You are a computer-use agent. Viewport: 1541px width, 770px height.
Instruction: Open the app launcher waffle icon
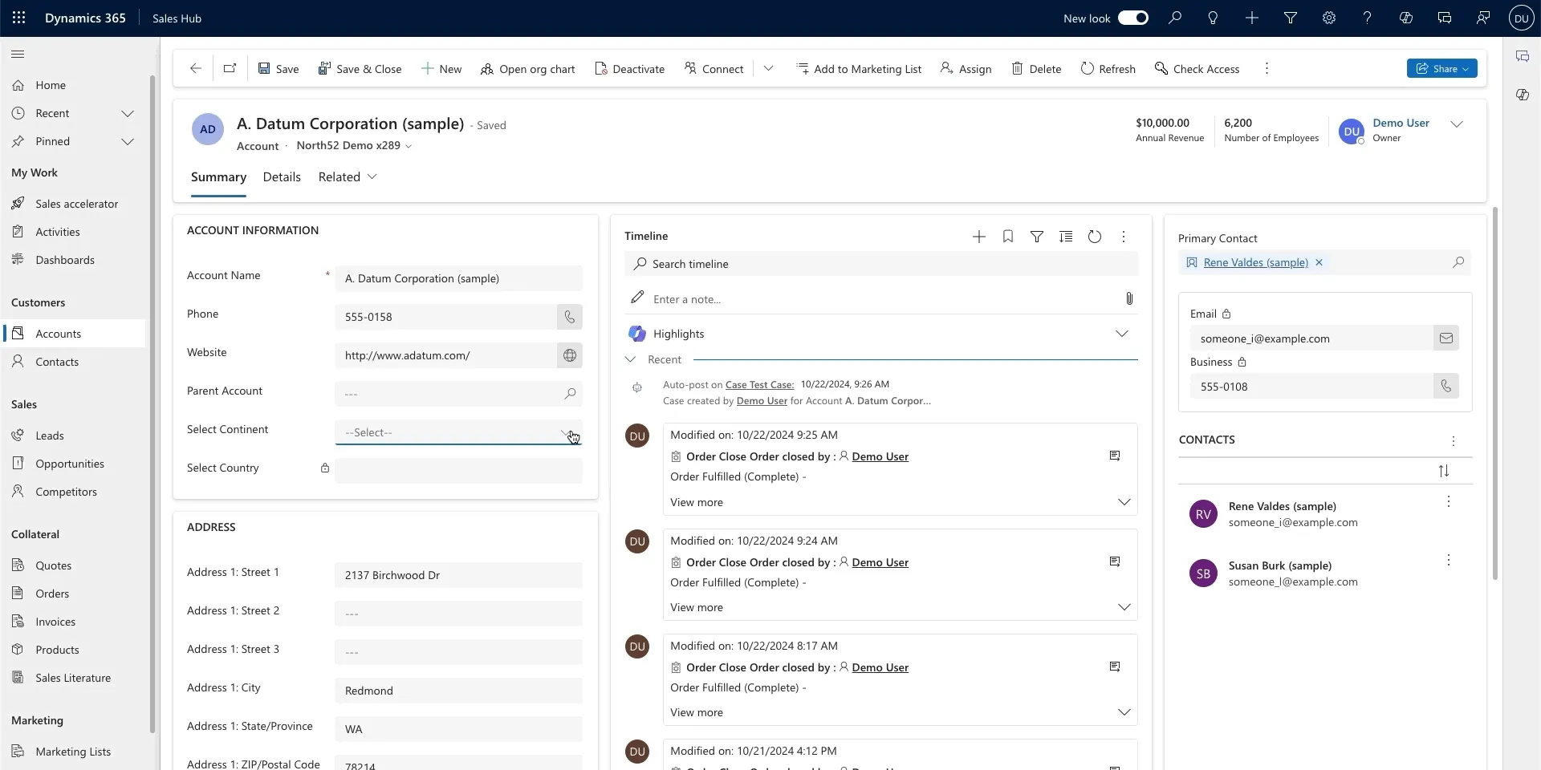click(x=18, y=18)
